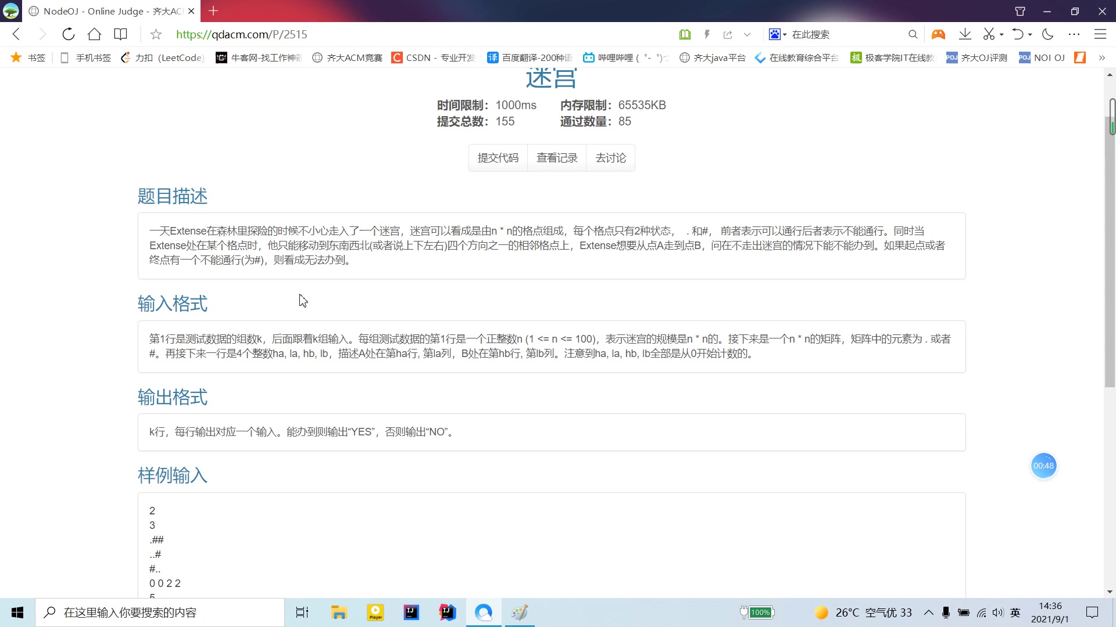Click the page vertical scrollbar thumb
This screenshot has height=627, width=1116.
tap(1110, 251)
